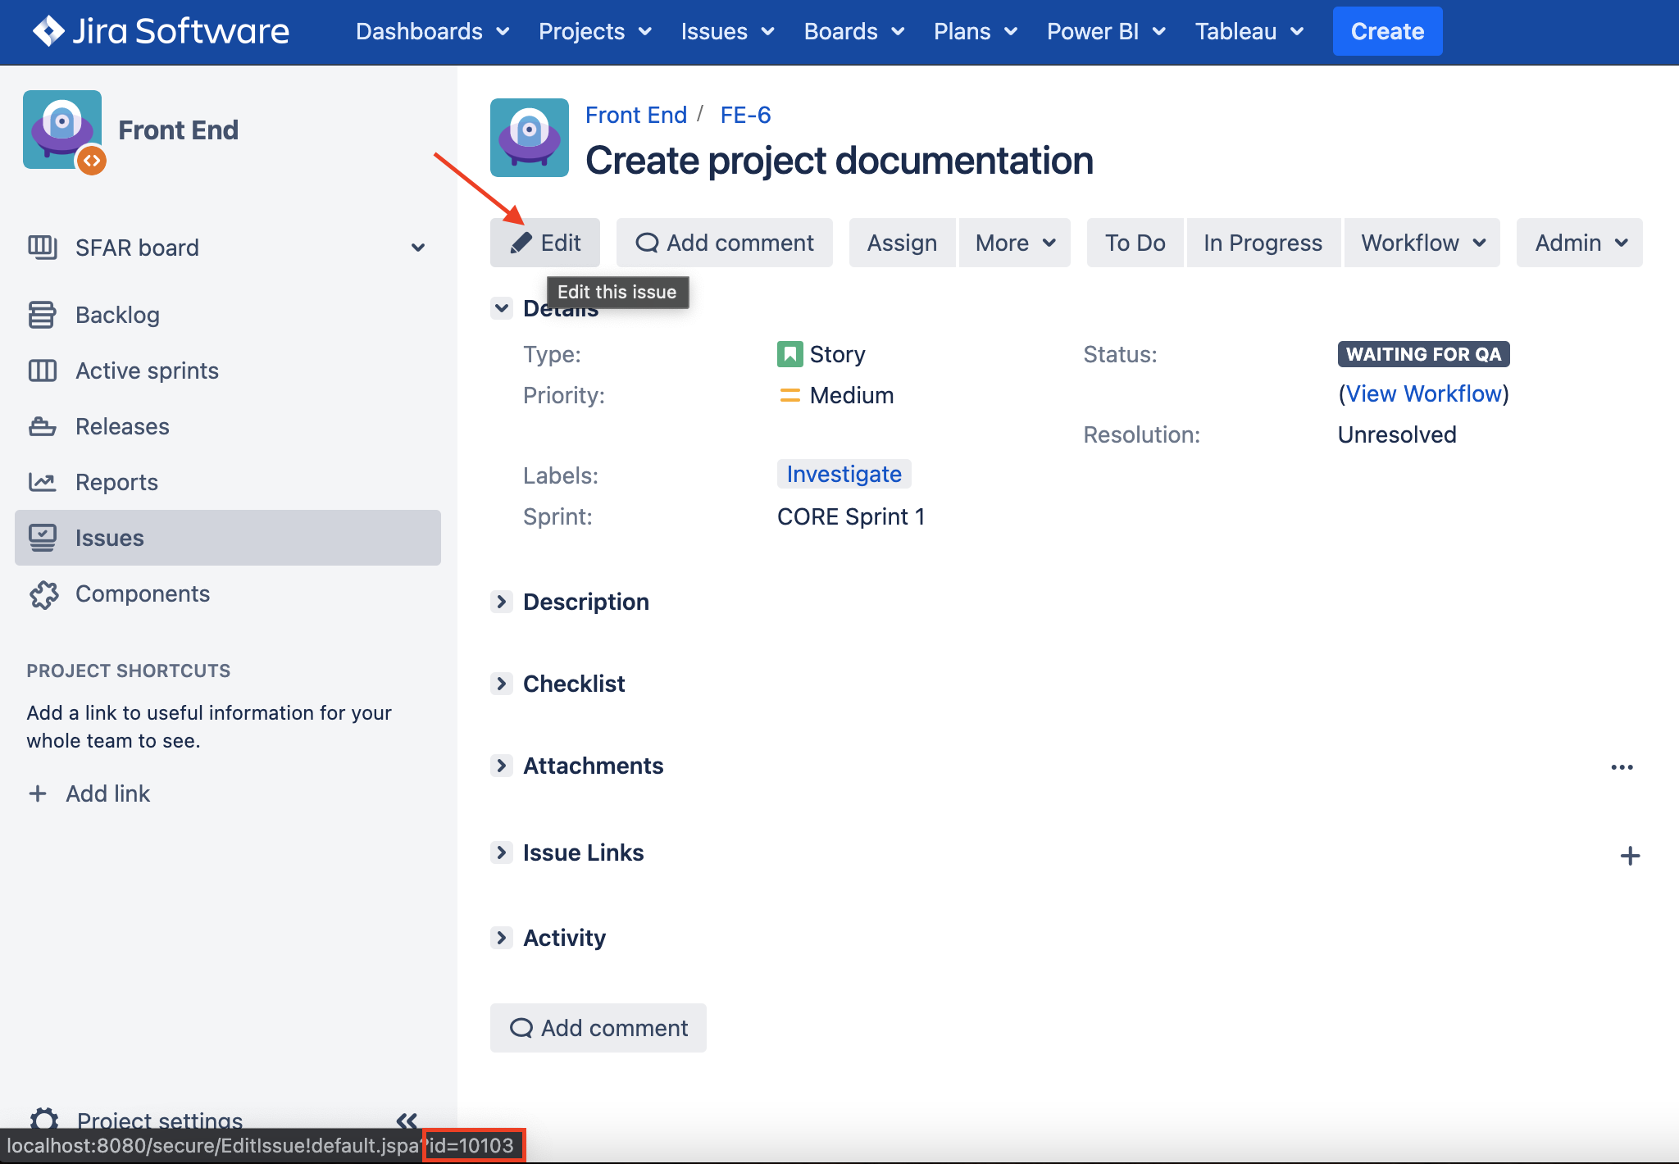Open Backlog via its sidebar icon
Viewport: 1679px width, 1164px height.
42,315
